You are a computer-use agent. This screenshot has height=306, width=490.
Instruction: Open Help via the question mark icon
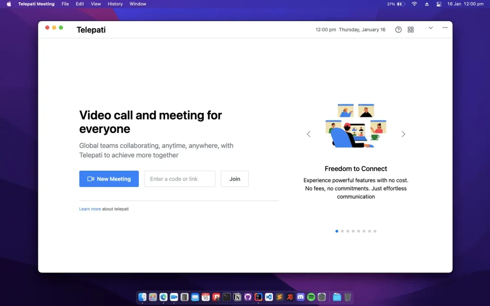pyautogui.click(x=398, y=29)
